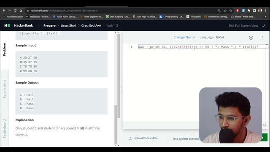
Task: Open the Shell Scripting Tutorial bookmark
Action: point(118,17)
